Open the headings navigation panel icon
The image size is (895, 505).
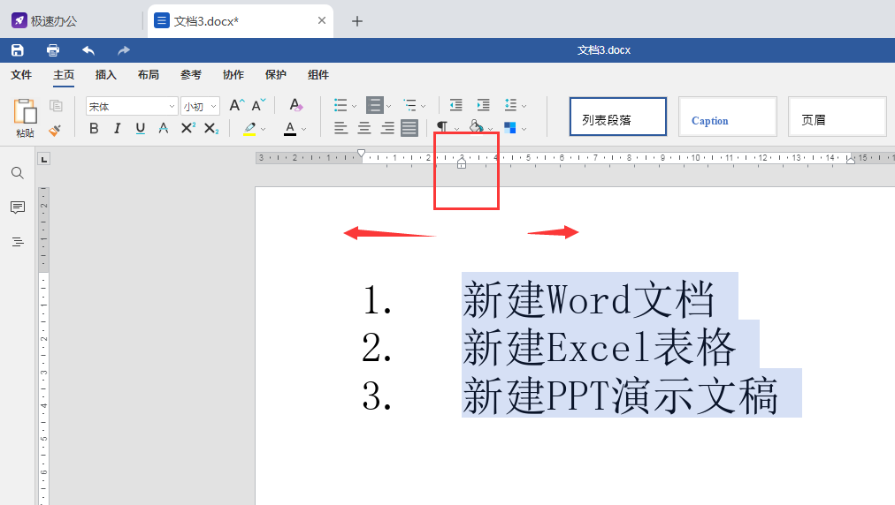click(x=18, y=242)
